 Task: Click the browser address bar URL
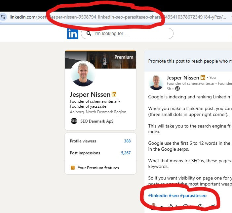(x=118, y=17)
